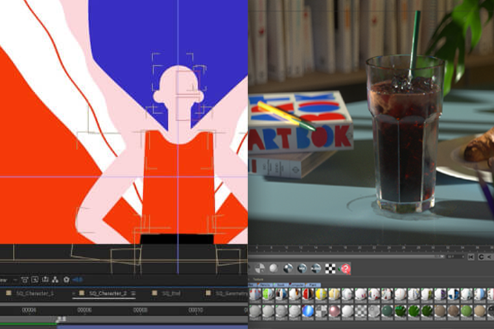The height and width of the screenshot is (329, 494).
Task: Click the quartered sphere icon in the Cinema 4D toolbar
Action: [259, 268]
